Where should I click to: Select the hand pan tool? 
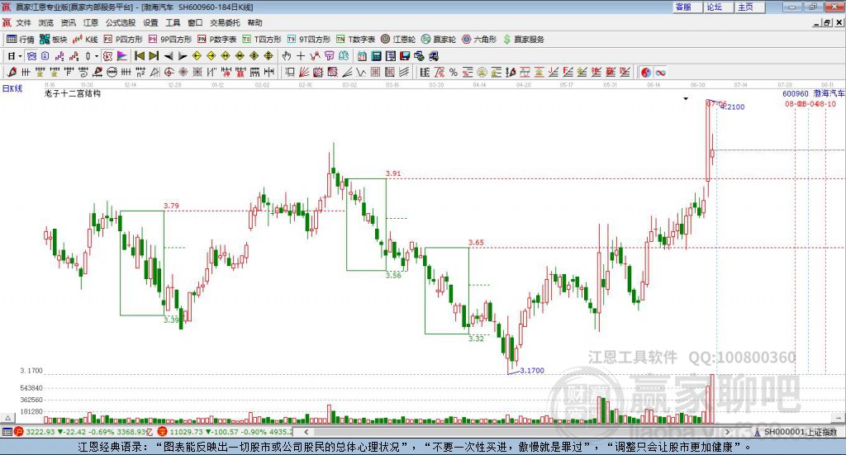287,56
